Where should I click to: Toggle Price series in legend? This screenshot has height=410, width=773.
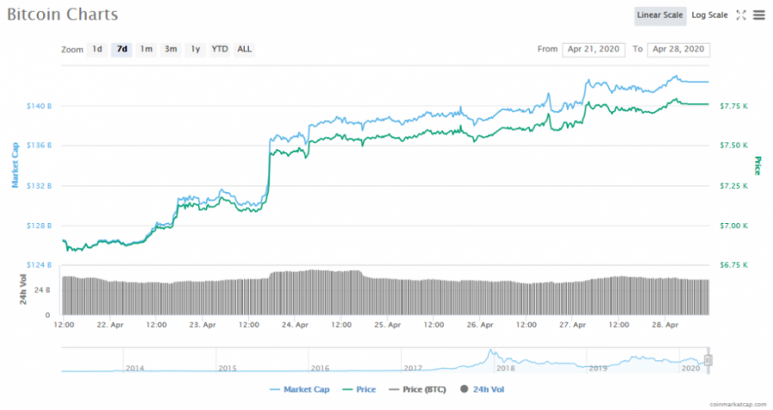[x=359, y=389]
